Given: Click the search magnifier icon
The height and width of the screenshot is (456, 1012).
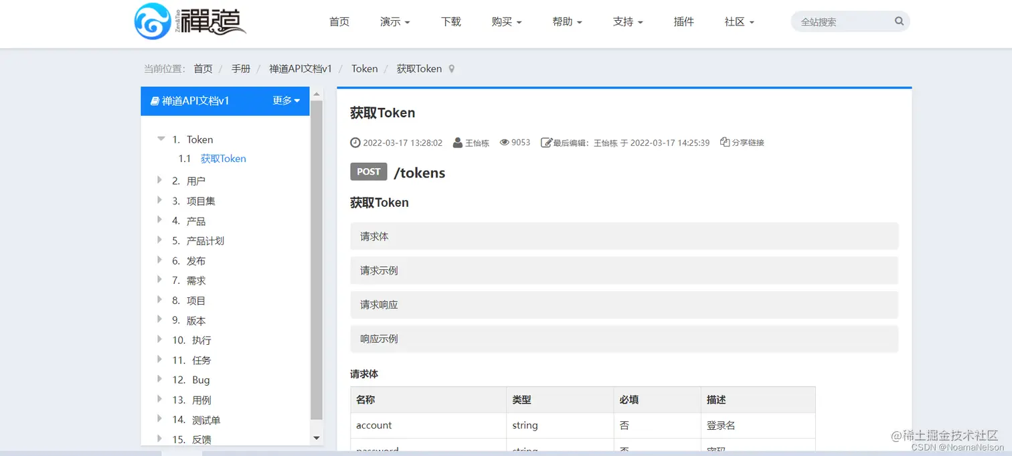Looking at the screenshot, I should tap(899, 21).
